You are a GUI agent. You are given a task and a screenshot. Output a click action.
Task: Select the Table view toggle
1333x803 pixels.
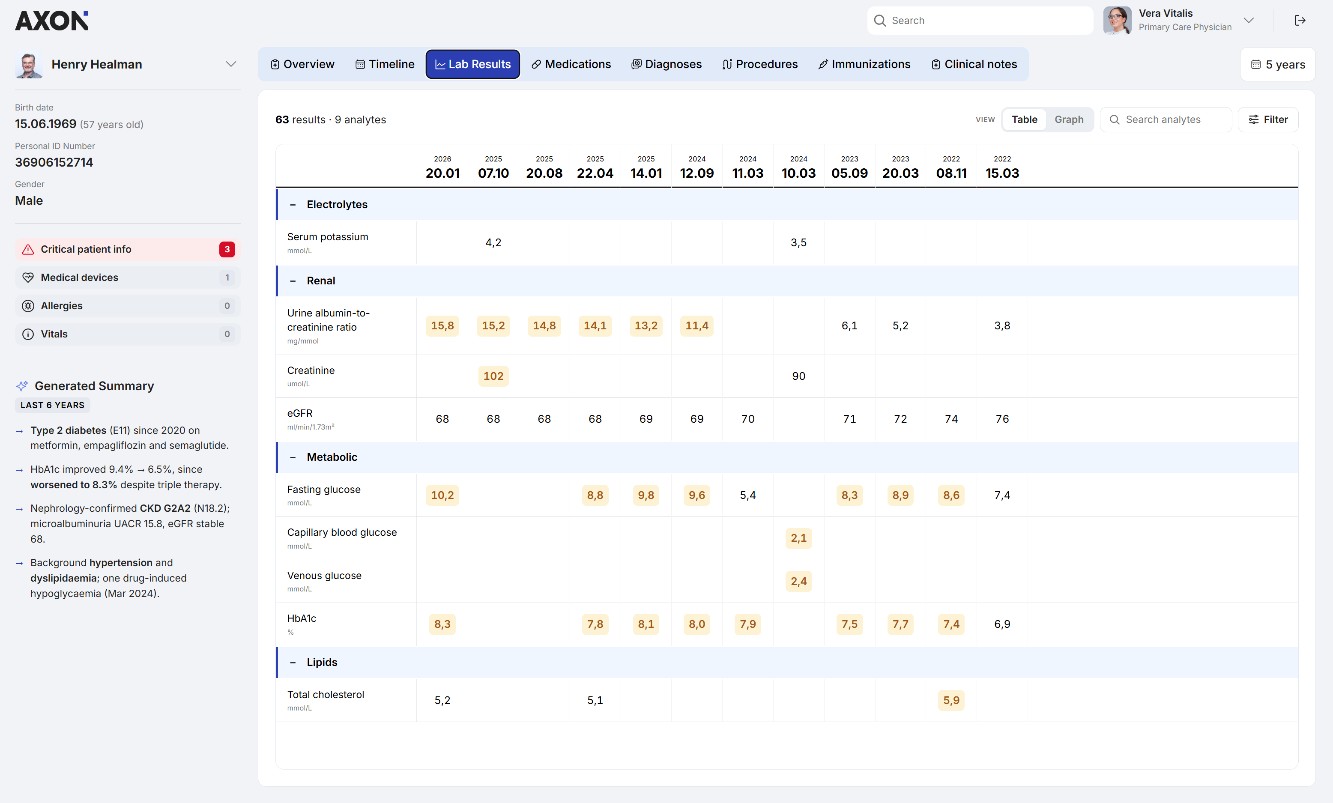(x=1024, y=119)
